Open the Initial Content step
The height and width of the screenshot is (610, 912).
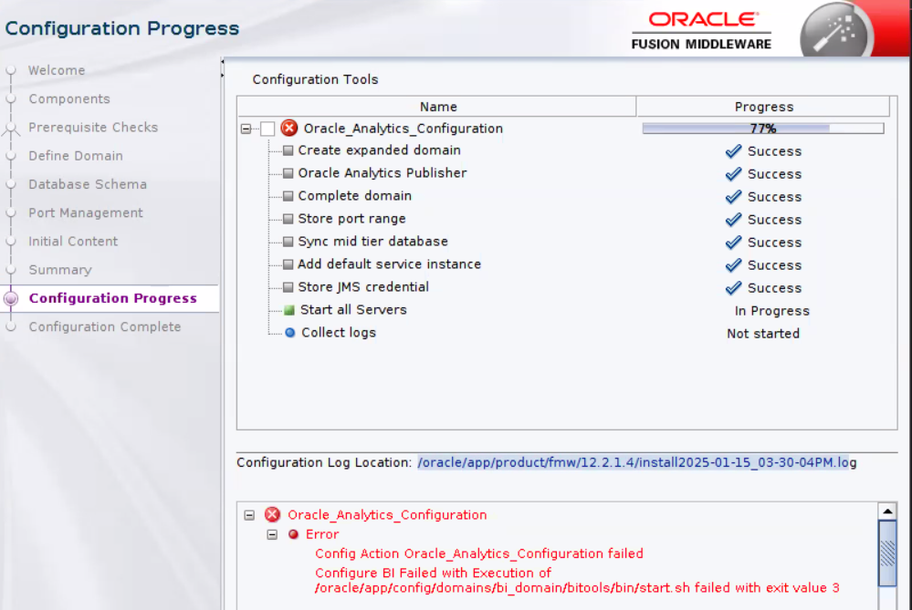[x=73, y=241]
